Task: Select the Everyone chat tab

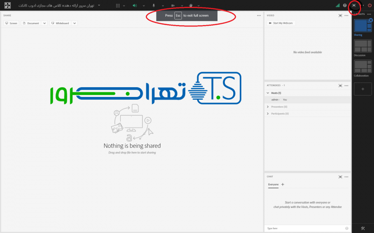Action: pos(273,185)
